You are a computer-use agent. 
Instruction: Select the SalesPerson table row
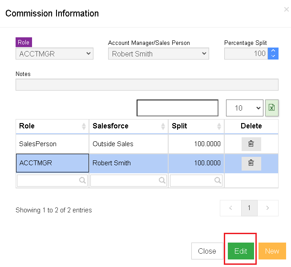click(147, 144)
